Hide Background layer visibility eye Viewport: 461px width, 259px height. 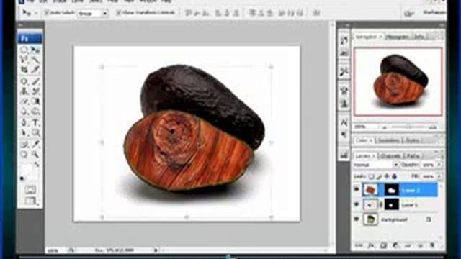(x=357, y=219)
